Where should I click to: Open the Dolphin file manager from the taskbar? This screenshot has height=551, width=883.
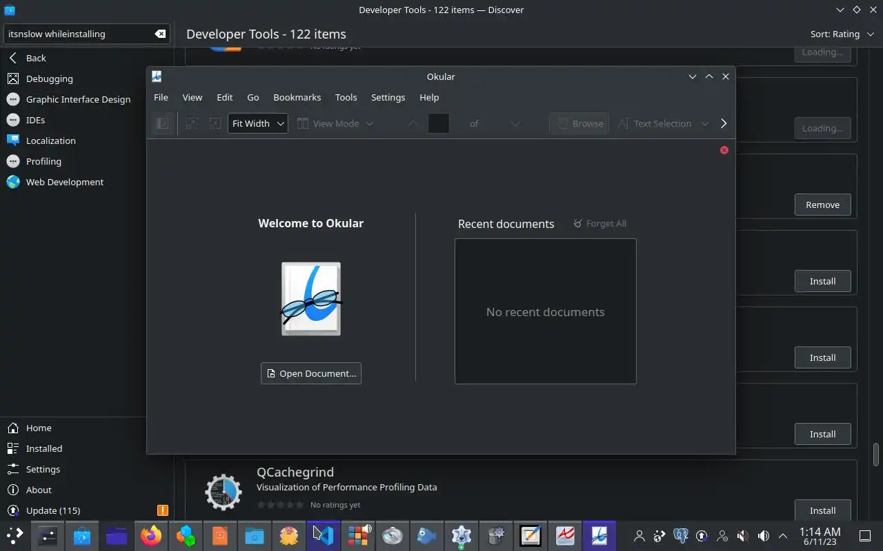[x=117, y=535]
